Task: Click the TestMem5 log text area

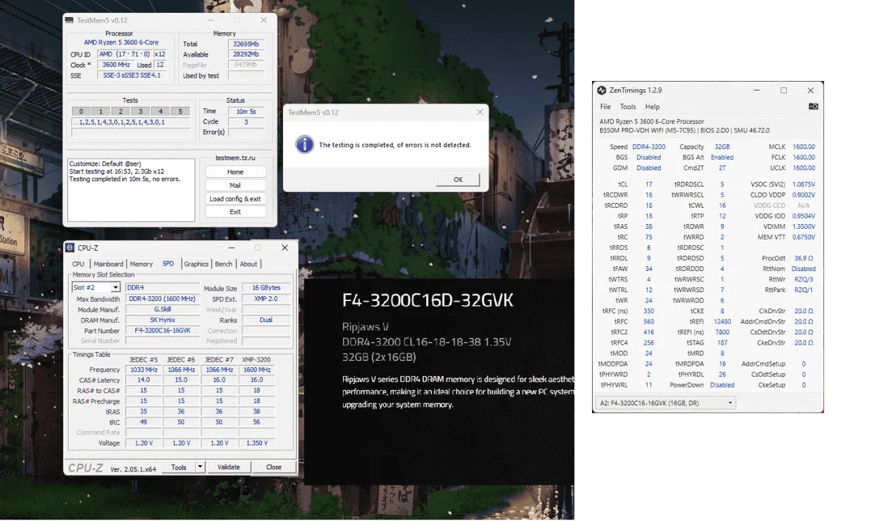Action: click(x=132, y=190)
